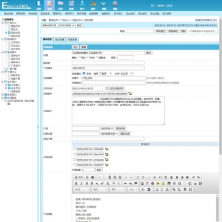Apply subscript in the editor toolbar
Image resolution: width=222 pixels, height=222 pixels.
(97, 183)
